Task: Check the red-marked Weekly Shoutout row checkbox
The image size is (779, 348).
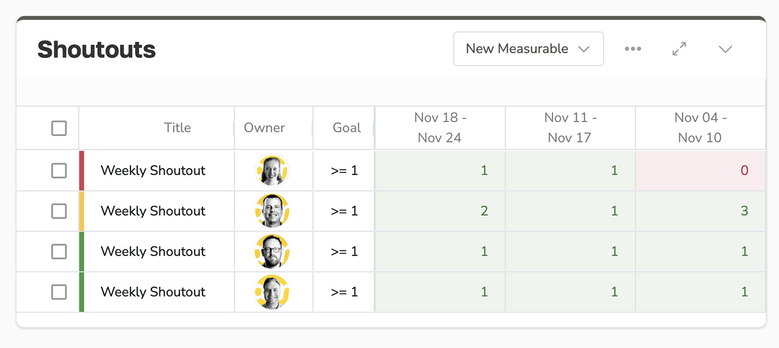Action: pos(59,170)
